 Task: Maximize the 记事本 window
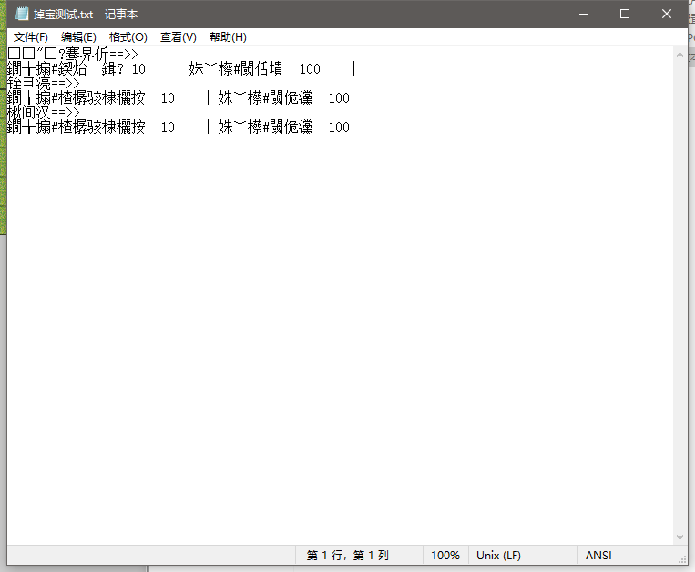(625, 15)
